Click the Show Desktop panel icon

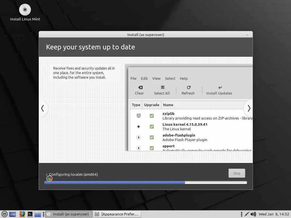(13, 214)
